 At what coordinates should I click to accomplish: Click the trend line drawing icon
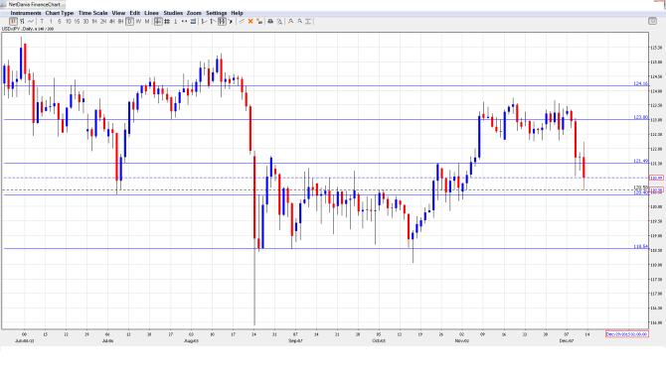pyautogui.click(x=204, y=21)
